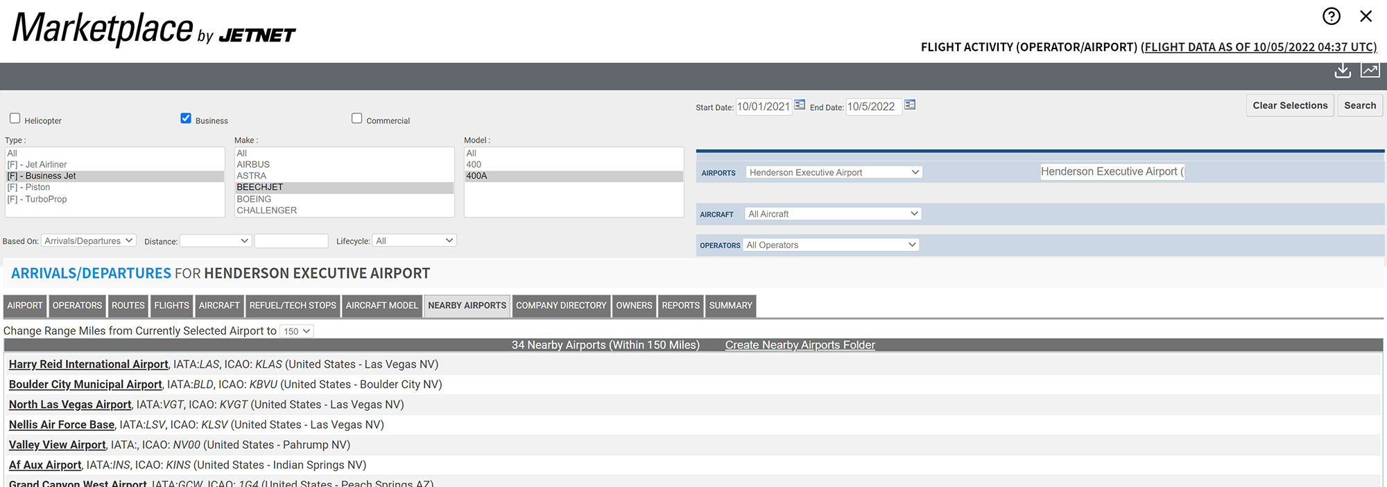Open the REFUEL/TECH STOPS tab
This screenshot has width=1387, height=487.
click(293, 306)
